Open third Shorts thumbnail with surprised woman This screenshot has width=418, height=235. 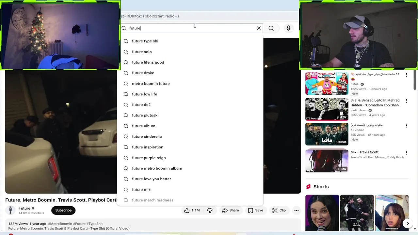click(392, 213)
